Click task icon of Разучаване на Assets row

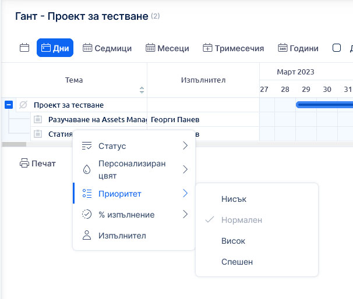pyautogui.click(x=38, y=119)
